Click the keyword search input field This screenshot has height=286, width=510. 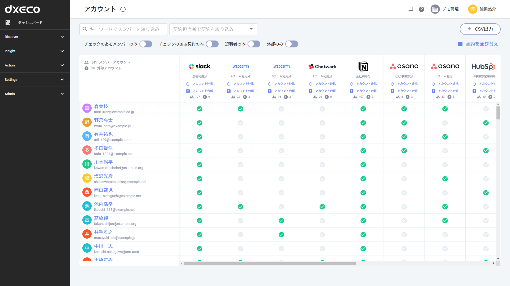pos(123,29)
